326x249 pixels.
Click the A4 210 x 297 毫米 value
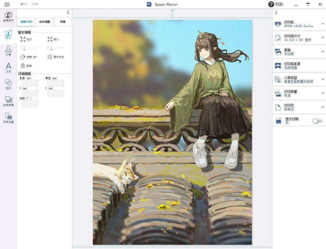(x=298, y=40)
